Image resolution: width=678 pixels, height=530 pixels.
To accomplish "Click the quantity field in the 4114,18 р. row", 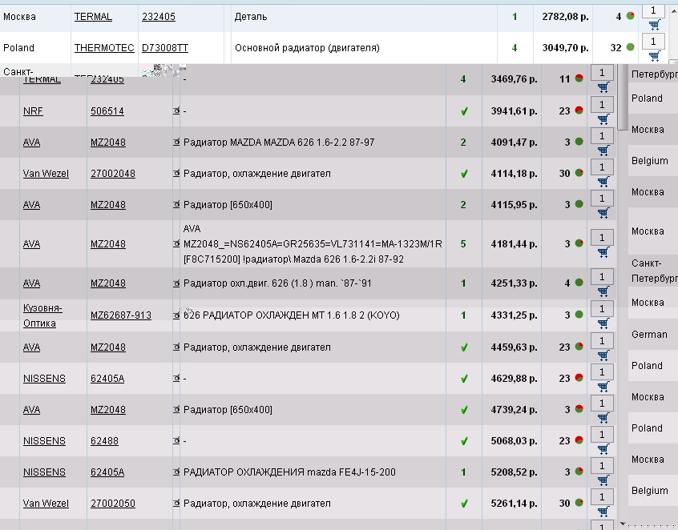I will [602, 167].
